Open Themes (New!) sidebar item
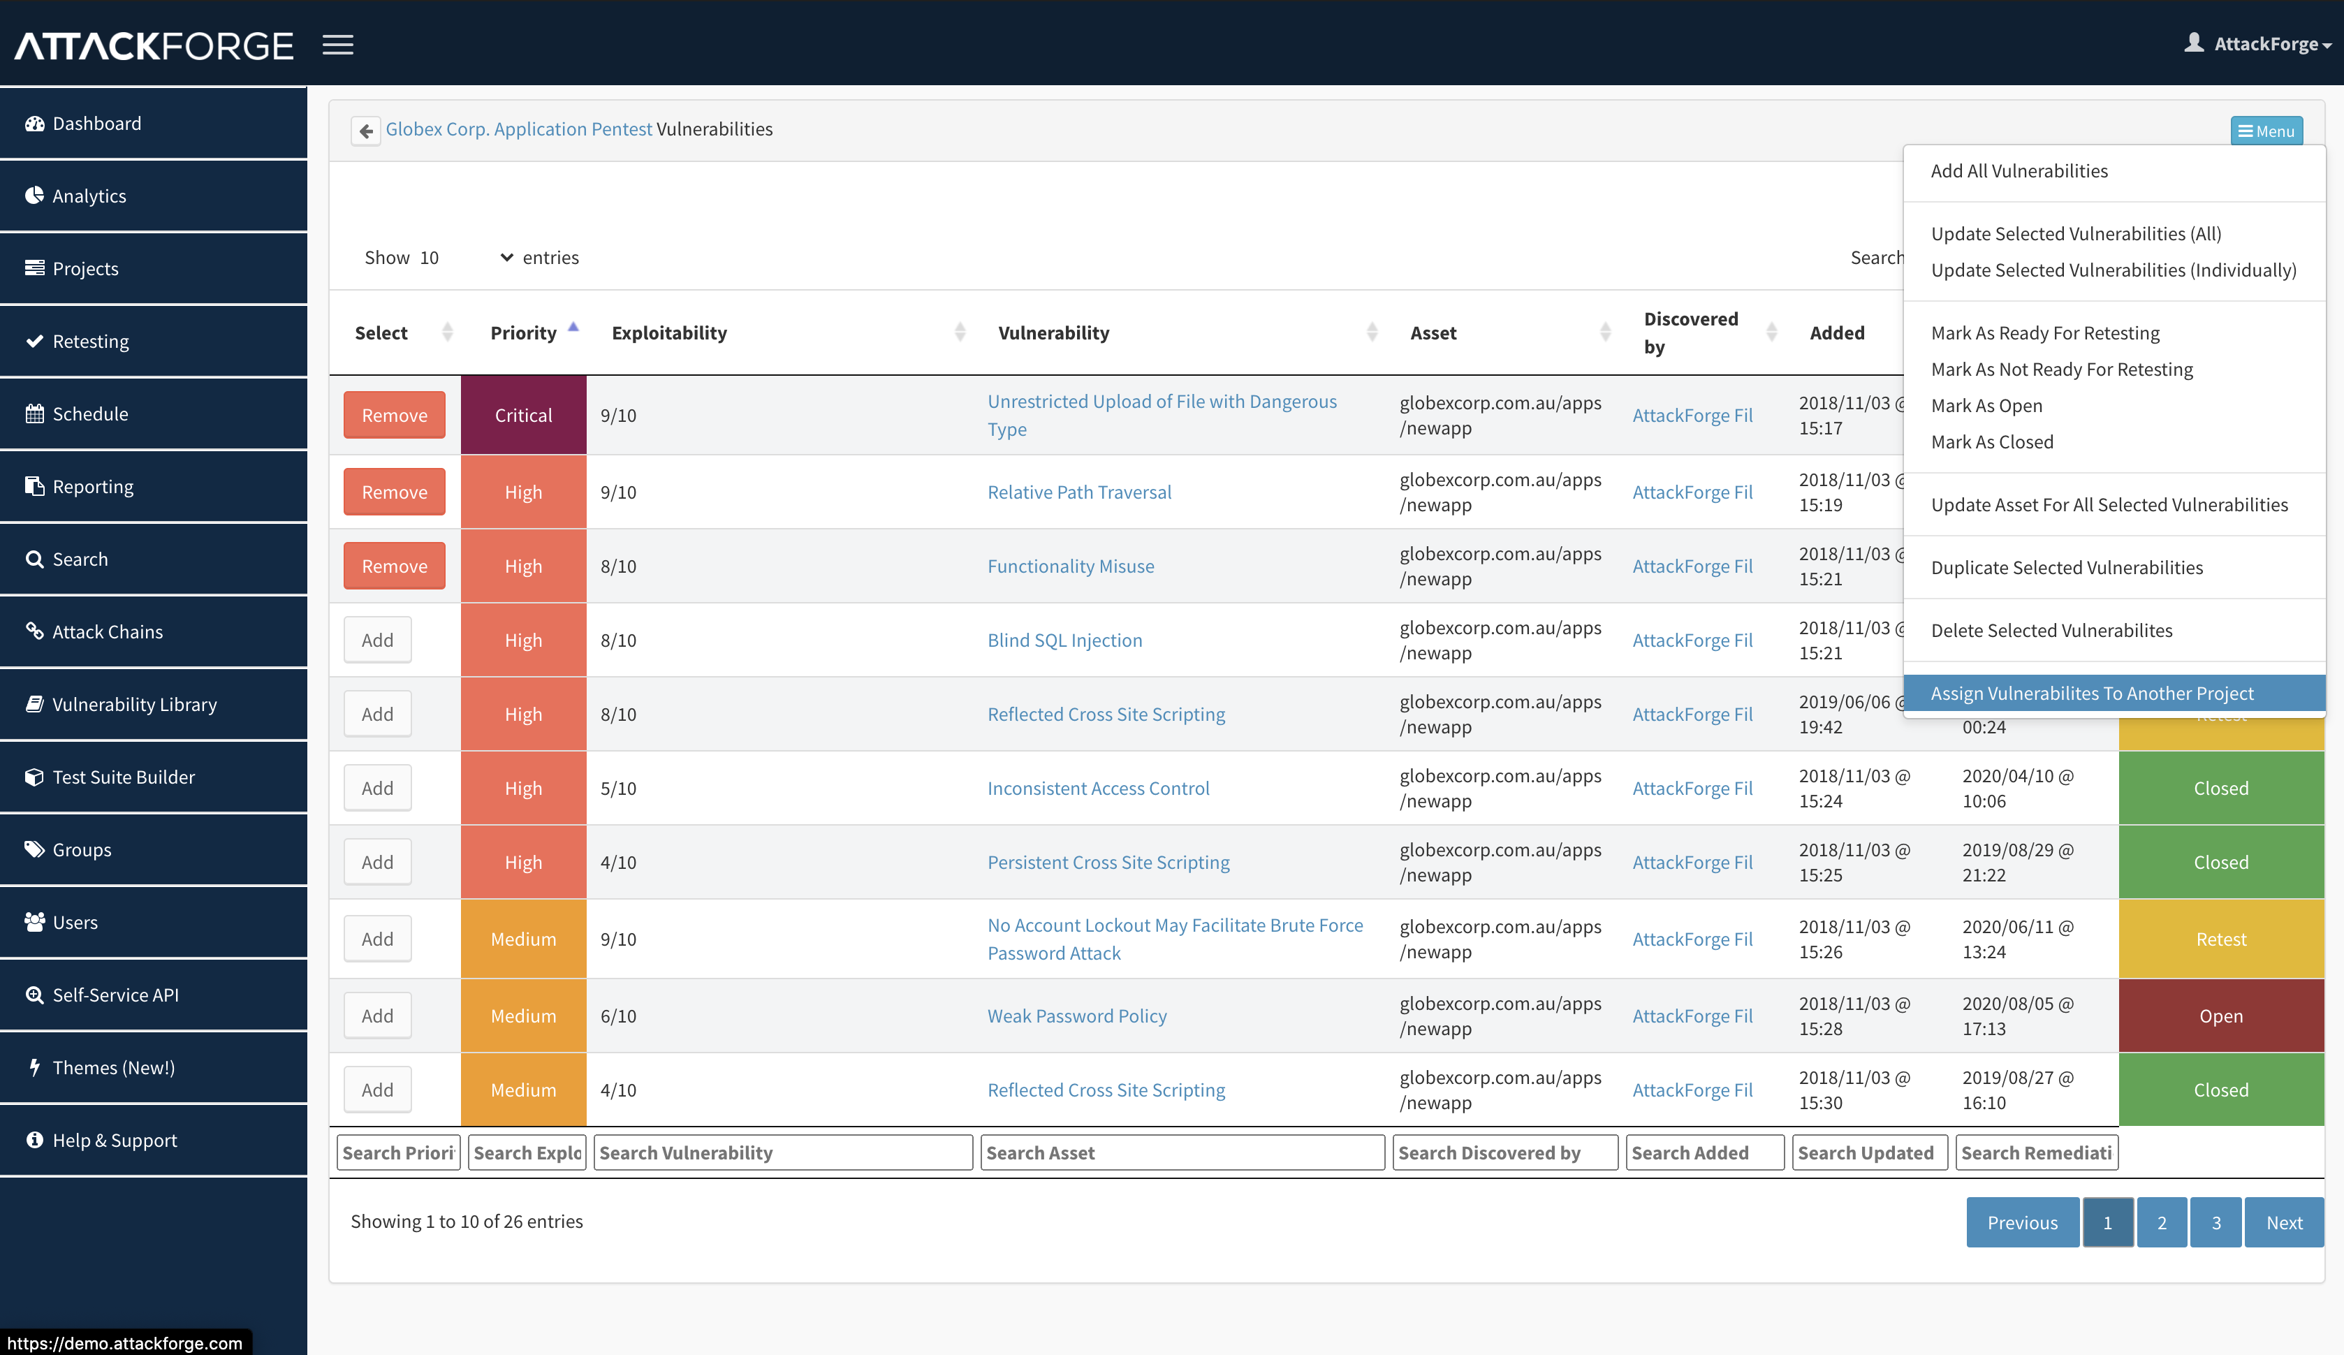Screen dimensions: 2344x1355 [112, 1068]
